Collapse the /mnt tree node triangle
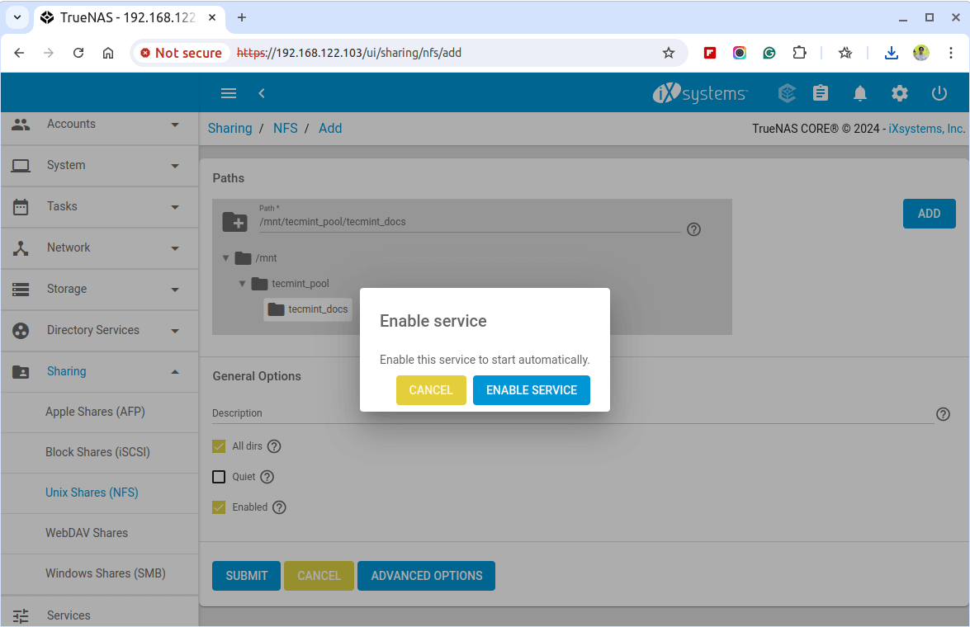This screenshot has width=970, height=627. point(226,258)
